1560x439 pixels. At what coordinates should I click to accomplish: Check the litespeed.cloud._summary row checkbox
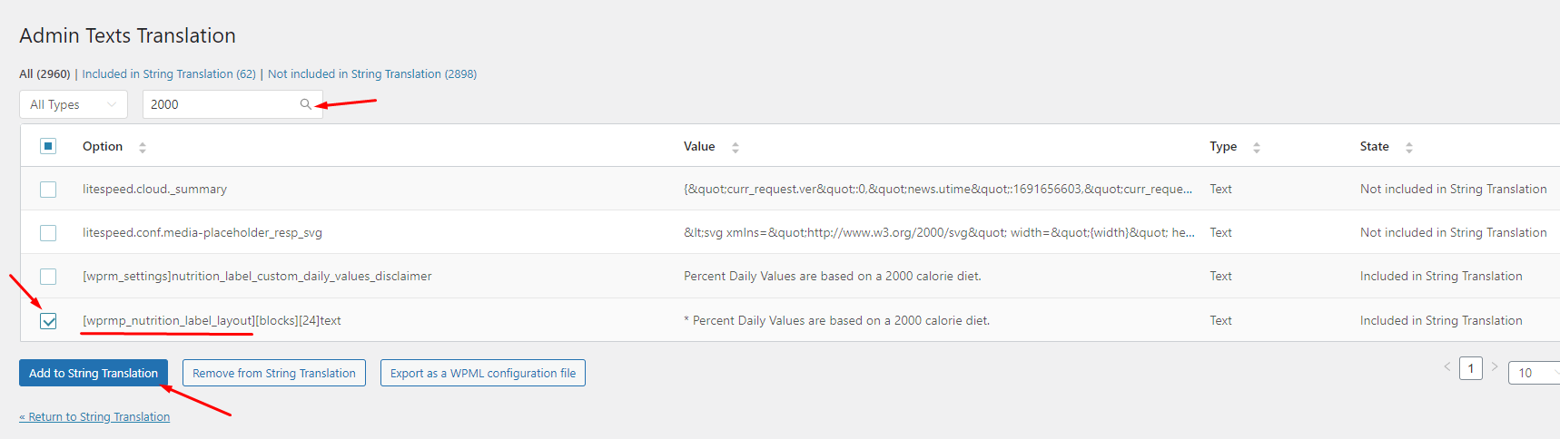48,190
